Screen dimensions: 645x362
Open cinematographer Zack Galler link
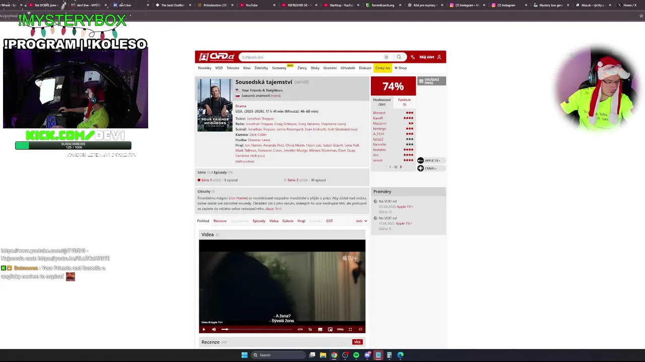[258, 135]
